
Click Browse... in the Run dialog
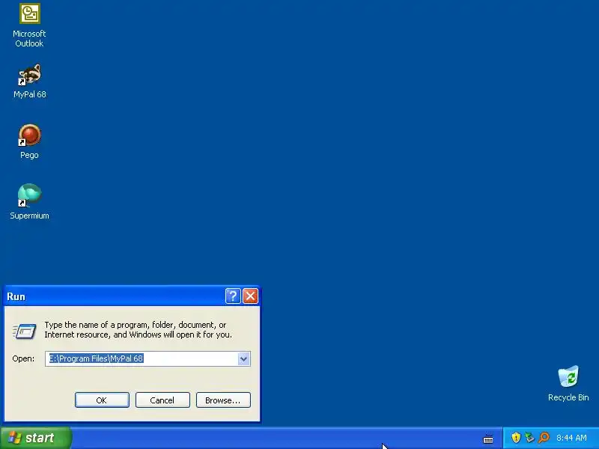pyautogui.click(x=223, y=400)
